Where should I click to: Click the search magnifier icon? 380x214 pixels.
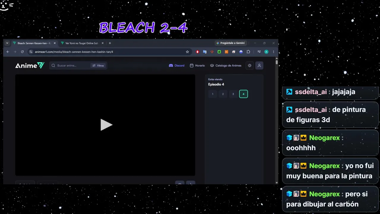coord(53,66)
